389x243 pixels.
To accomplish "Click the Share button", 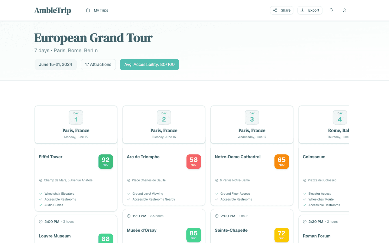I will pos(282,10).
